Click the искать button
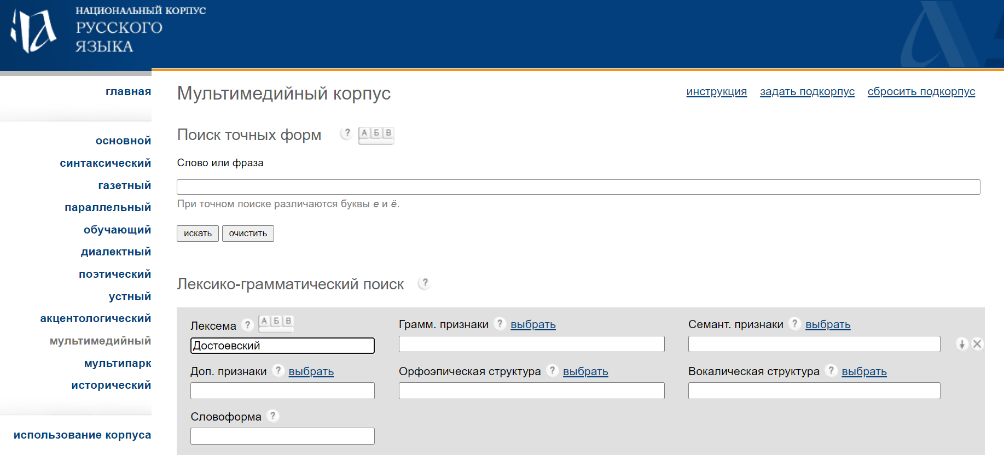This screenshot has width=1004, height=455. click(198, 234)
